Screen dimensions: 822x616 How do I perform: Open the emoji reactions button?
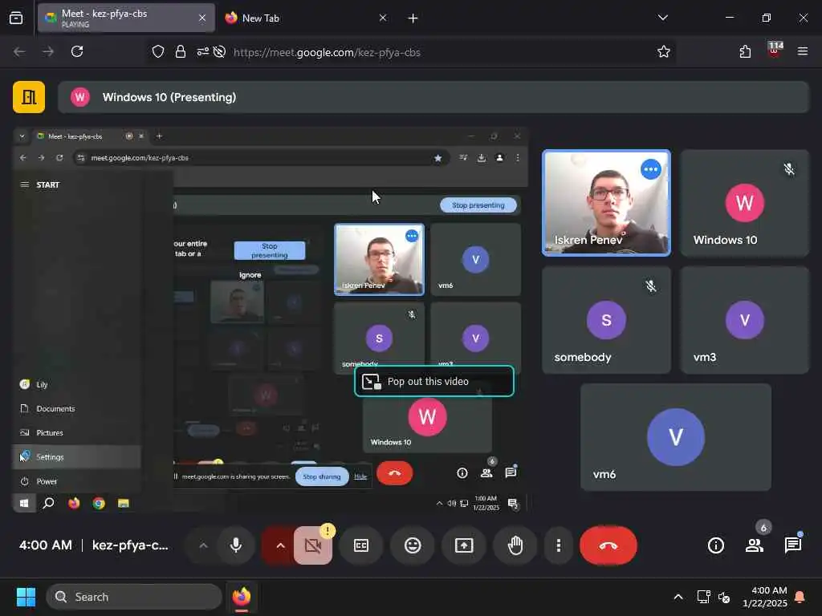pyautogui.click(x=413, y=545)
